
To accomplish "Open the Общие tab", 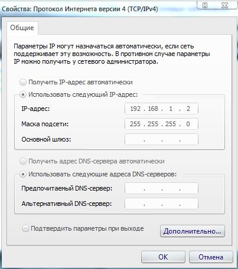I will (x=22, y=28).
